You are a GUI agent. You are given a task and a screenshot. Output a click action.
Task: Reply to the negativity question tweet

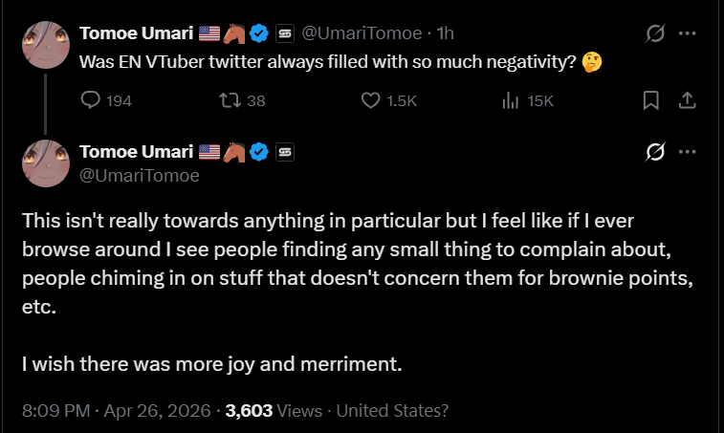click(91, 100)
